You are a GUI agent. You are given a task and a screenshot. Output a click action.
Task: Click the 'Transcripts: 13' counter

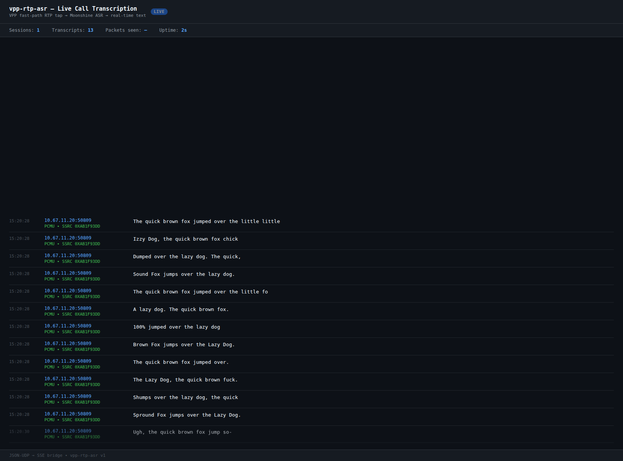coord(73,30)
